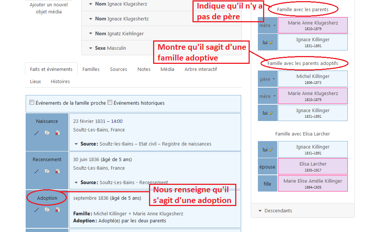Click the edit pencil icon for Naissance
This screenshot has height=232, width=379.
pyautogui.click(x=36, y=133)
